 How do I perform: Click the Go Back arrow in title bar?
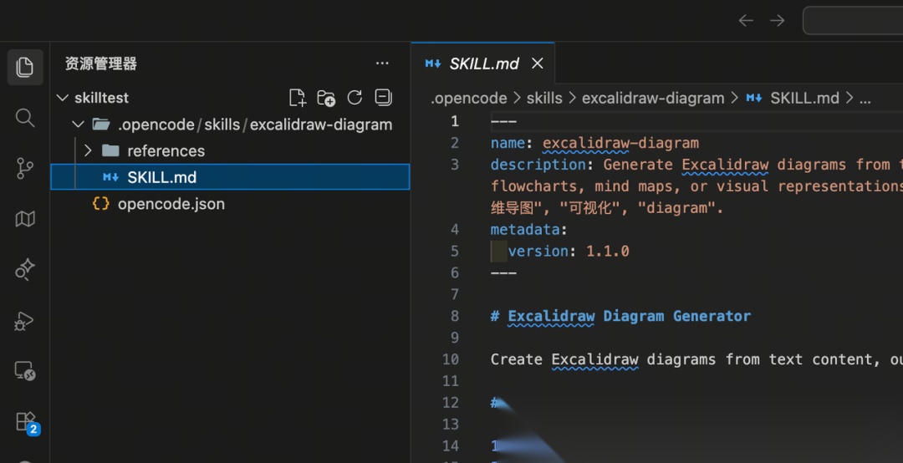pyautogui.click(x=746, y=21)
